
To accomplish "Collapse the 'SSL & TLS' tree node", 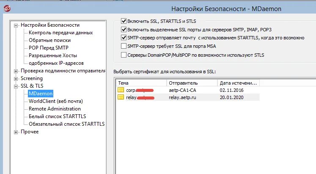I will tap(16, 86).
